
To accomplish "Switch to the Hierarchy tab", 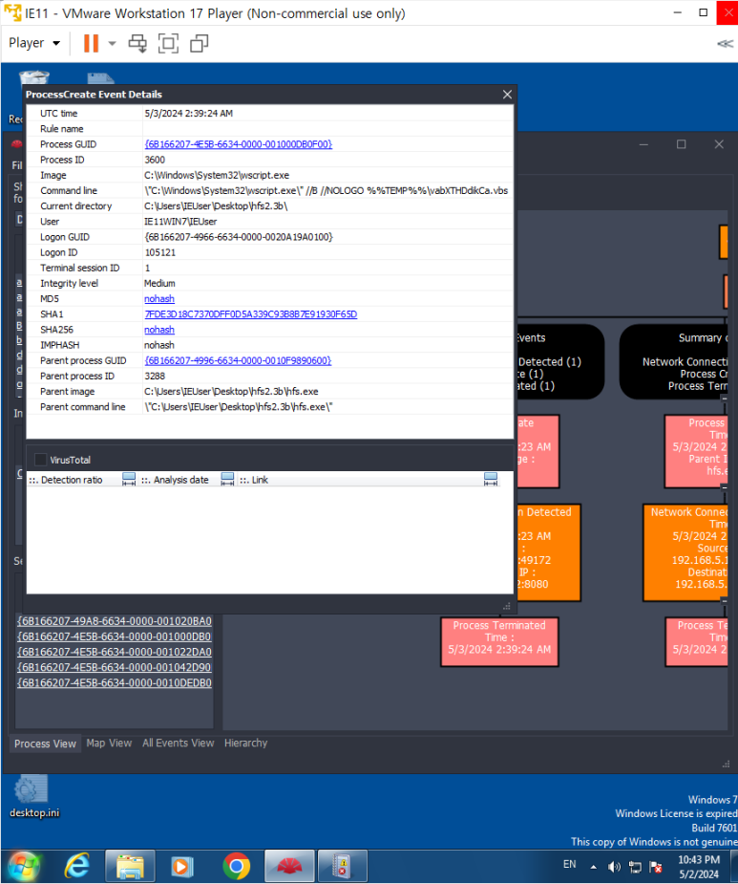I will click(x=245, y=744).
